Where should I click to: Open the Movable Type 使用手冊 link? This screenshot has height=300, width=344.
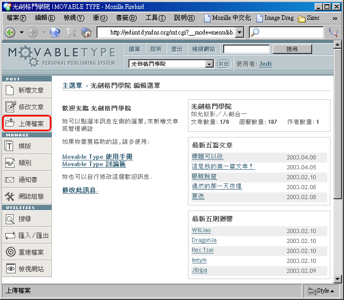coord(97,157)
